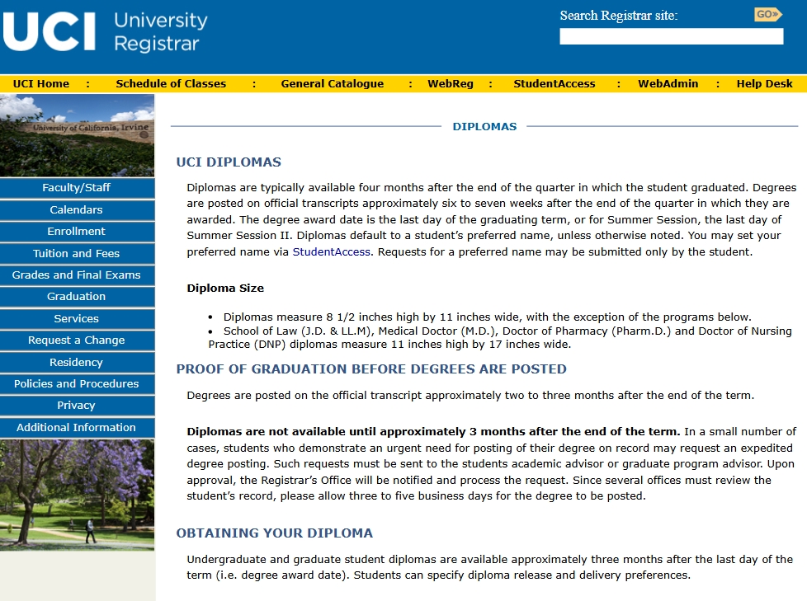Viewport: 807px width, 601px height.
Task: Select the Privacy sidebar item
Action: [x=77, y=406]
